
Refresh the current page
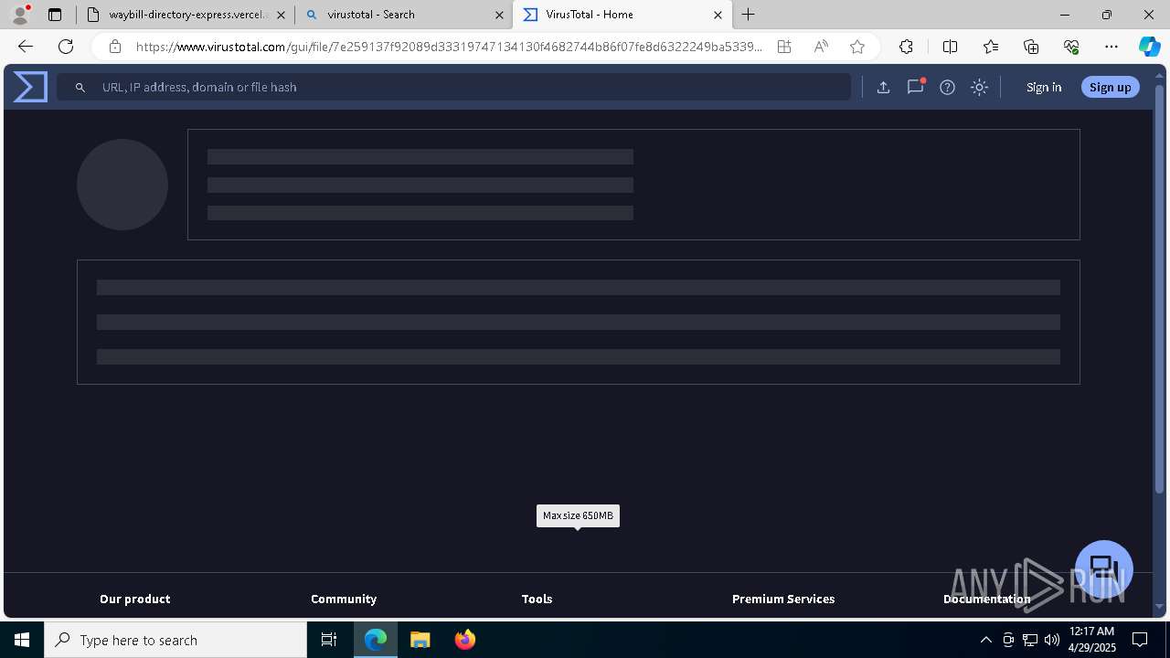(x=66, y=47)
